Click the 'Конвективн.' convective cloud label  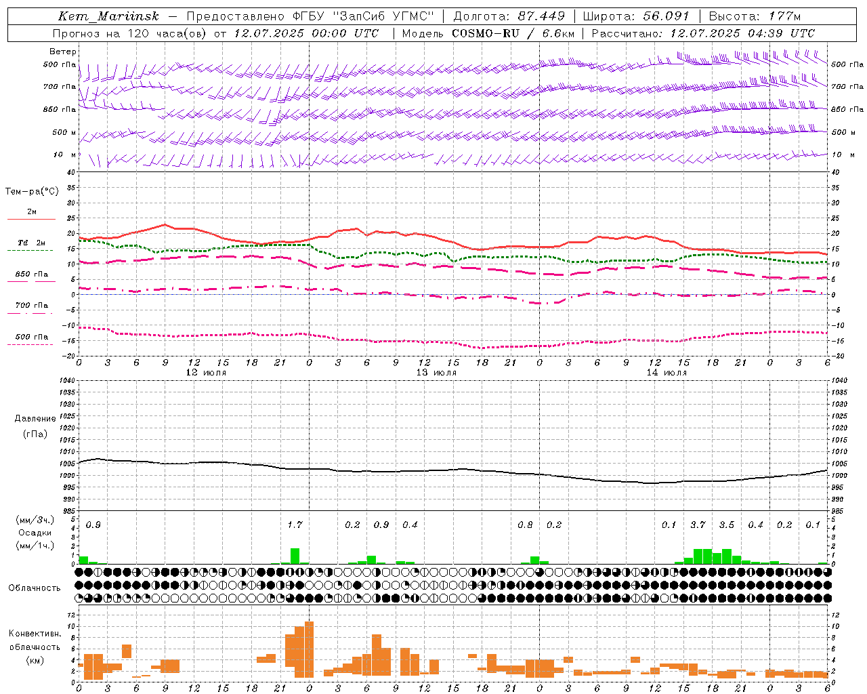tap(35, 634)
